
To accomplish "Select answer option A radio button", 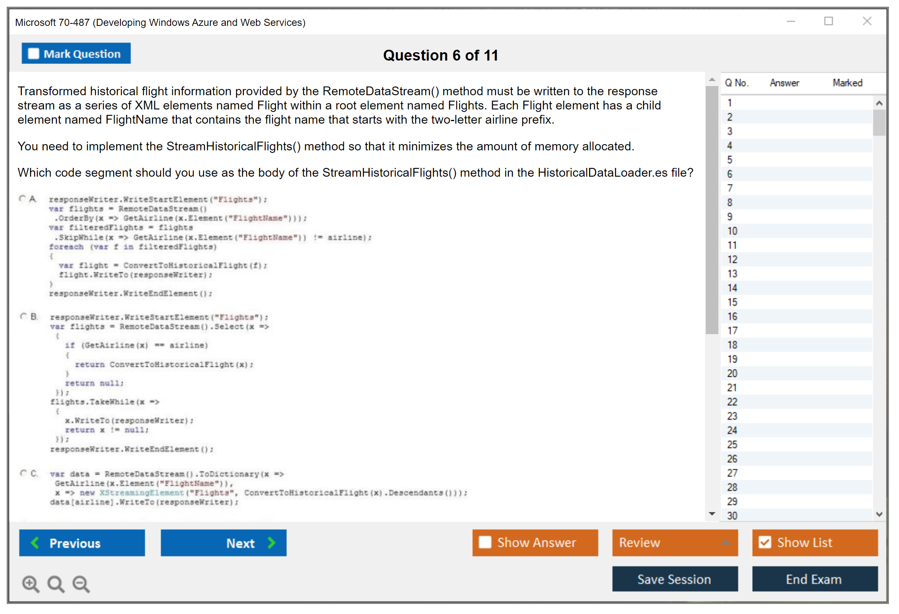I will tap(23, 199).
